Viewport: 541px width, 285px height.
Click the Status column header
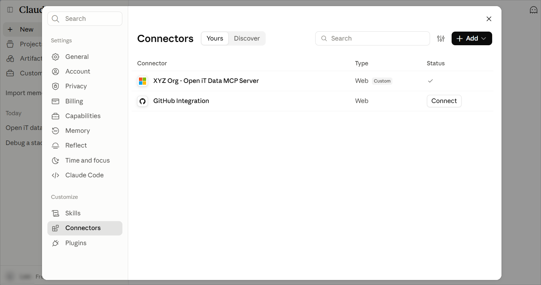coord(435,63)
